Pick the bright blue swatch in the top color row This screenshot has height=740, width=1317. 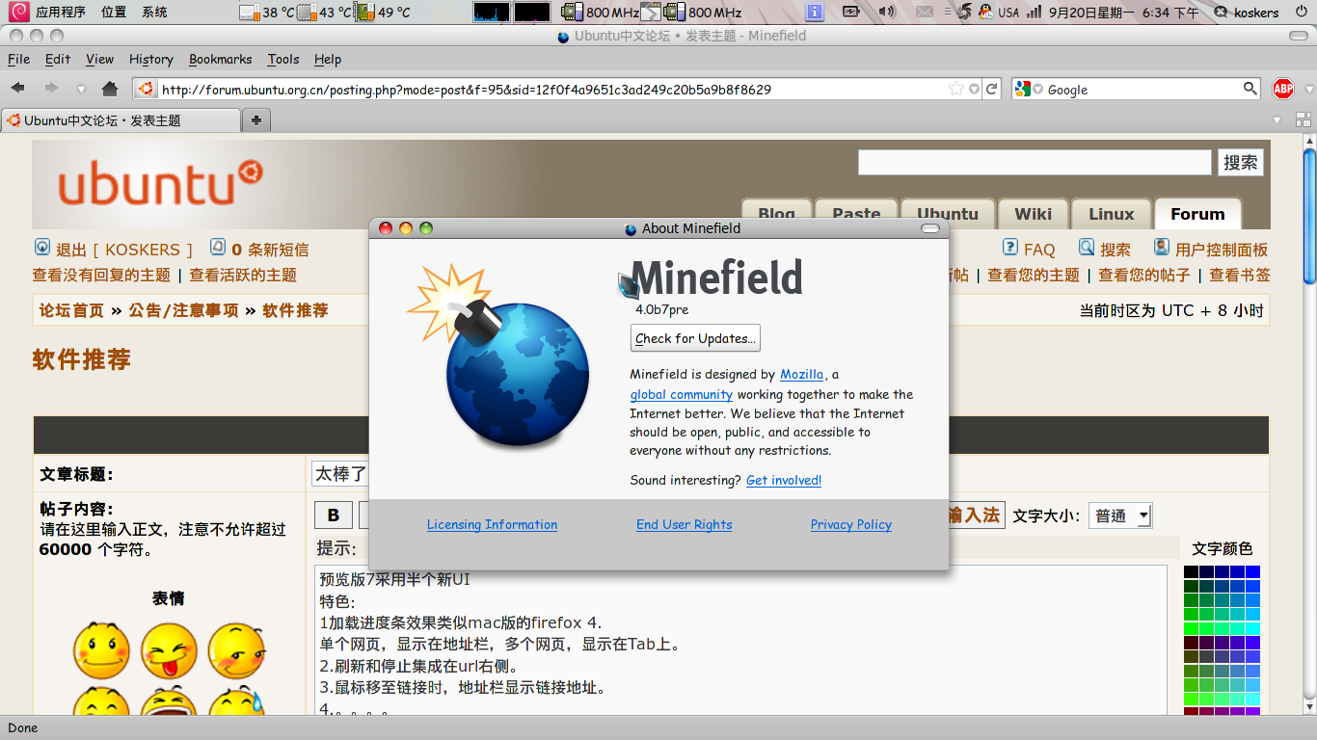(x=1252, y=572)
